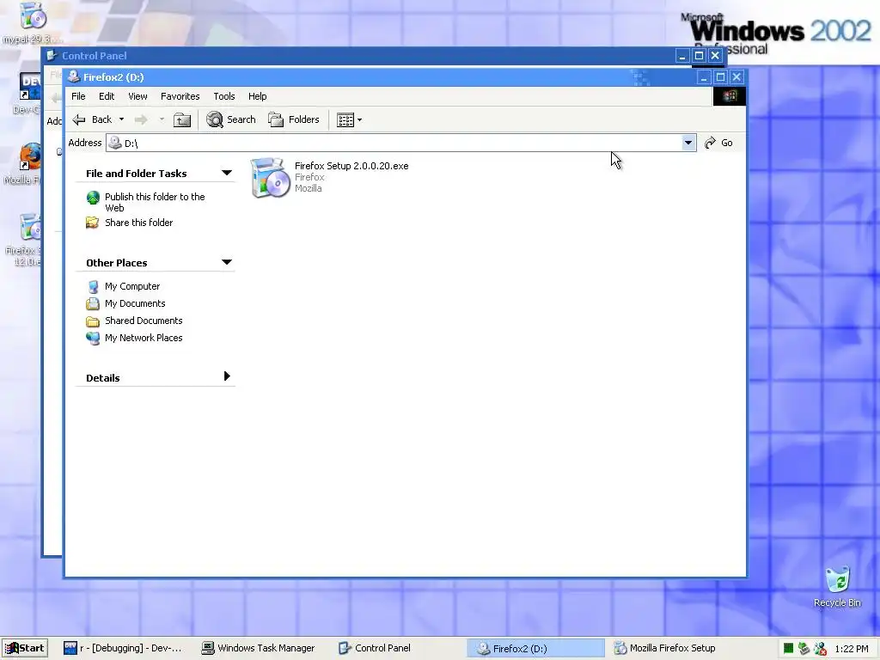
Task: Collapse the File and Folder Tasks section
Action: pos(227,173)
